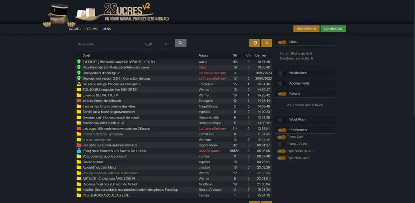The image size is (415, 203).
Task: Click folder icon of Couac ou baie topic
Action: point(79,162)
